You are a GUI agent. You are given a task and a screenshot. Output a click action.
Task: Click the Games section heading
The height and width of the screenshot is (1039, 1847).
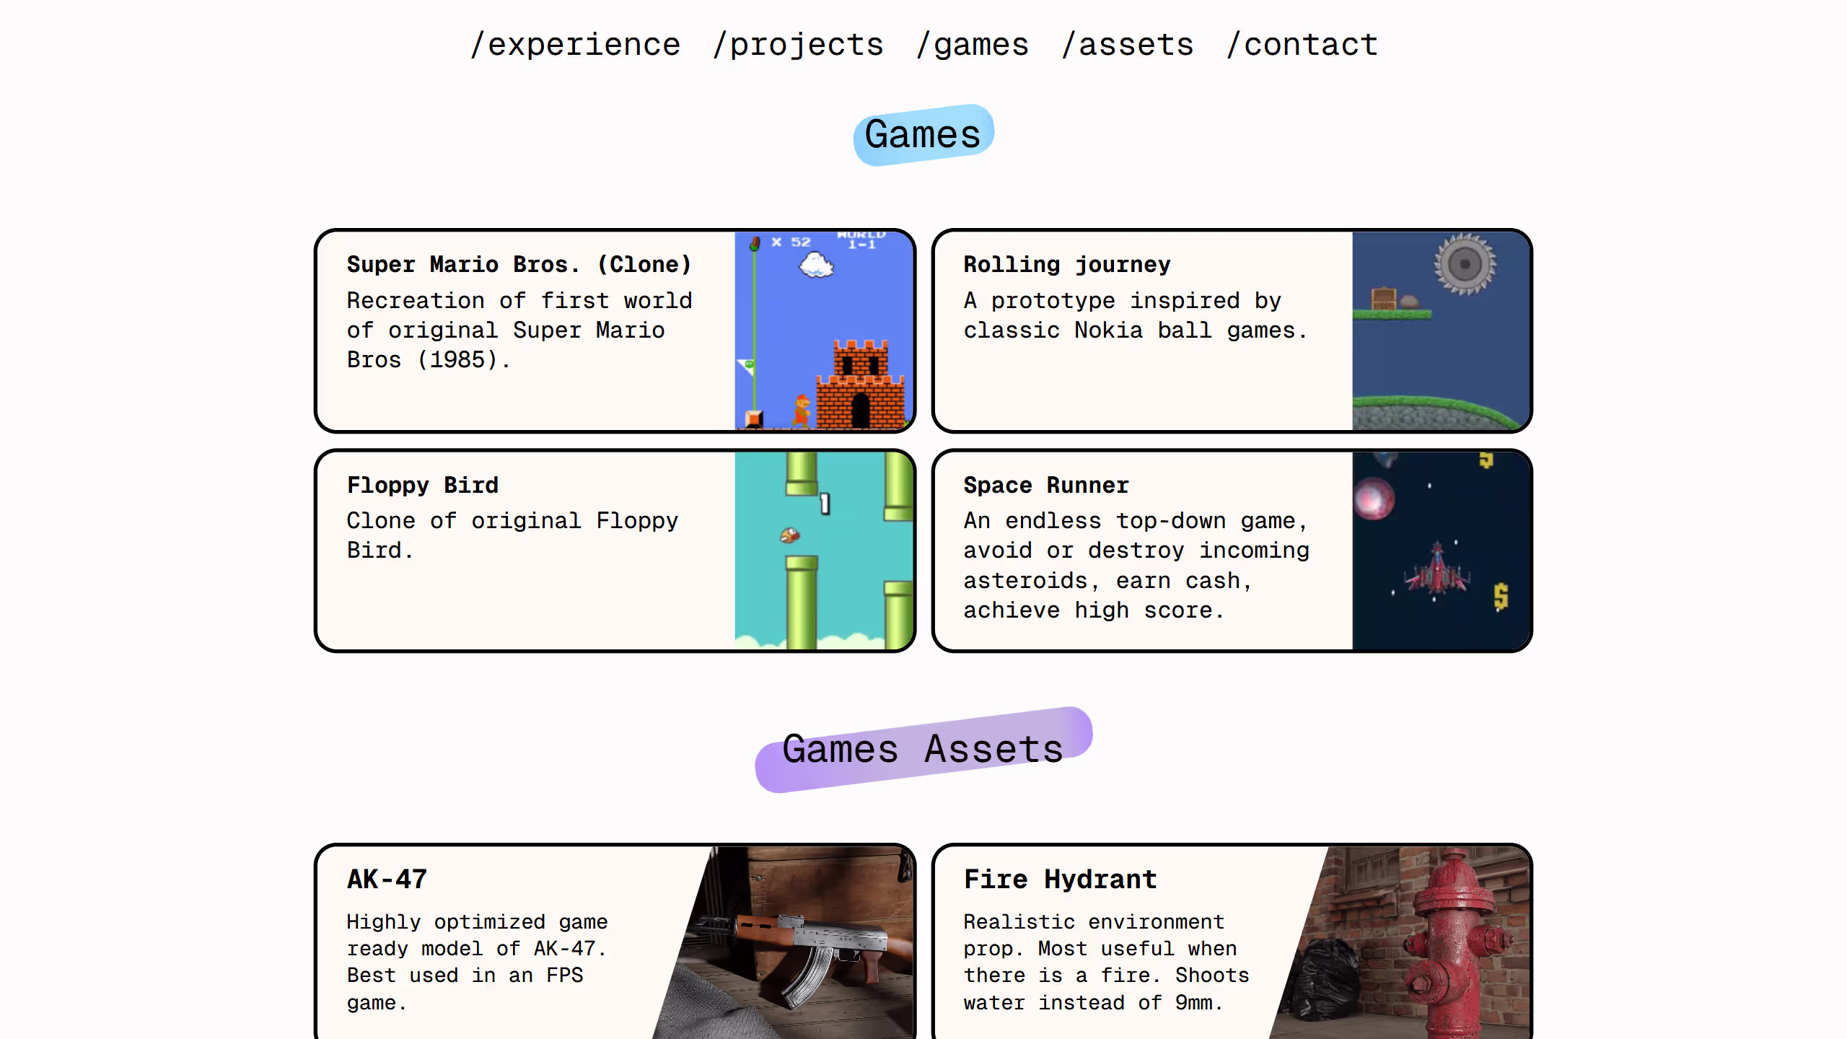[x=923, y=135]
